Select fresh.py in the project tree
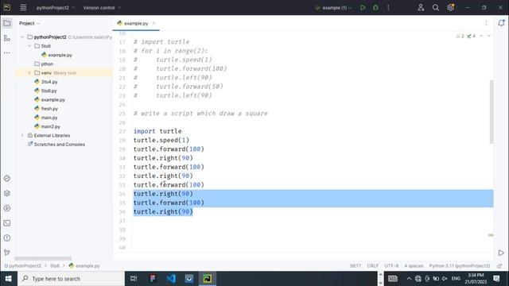Viewport: 509px width, 286px height. click(x=49, y=109)
